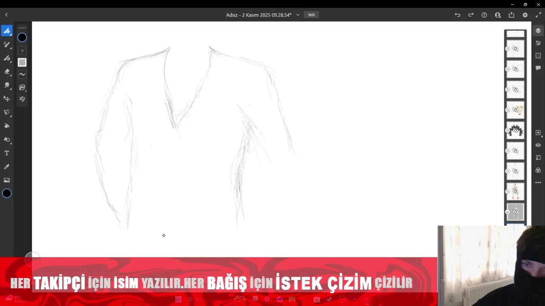545x306 pixels.
Task: Go back to home with the arrow
Action: point(6,15)
